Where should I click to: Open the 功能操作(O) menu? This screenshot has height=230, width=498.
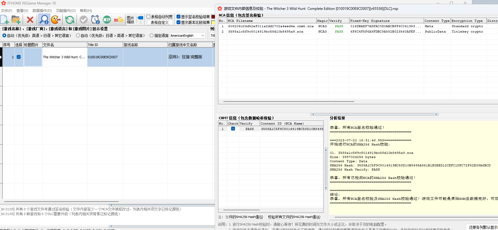click(66, 11)
